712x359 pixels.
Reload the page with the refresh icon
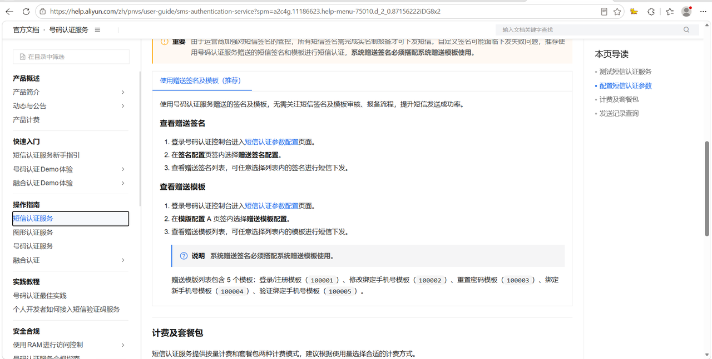tap(26, 11)
